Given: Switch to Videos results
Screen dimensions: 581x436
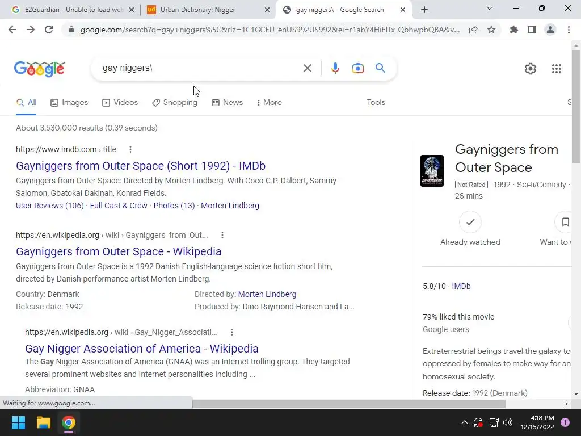Looking at the screenshot, I should (x=120, y=103).
